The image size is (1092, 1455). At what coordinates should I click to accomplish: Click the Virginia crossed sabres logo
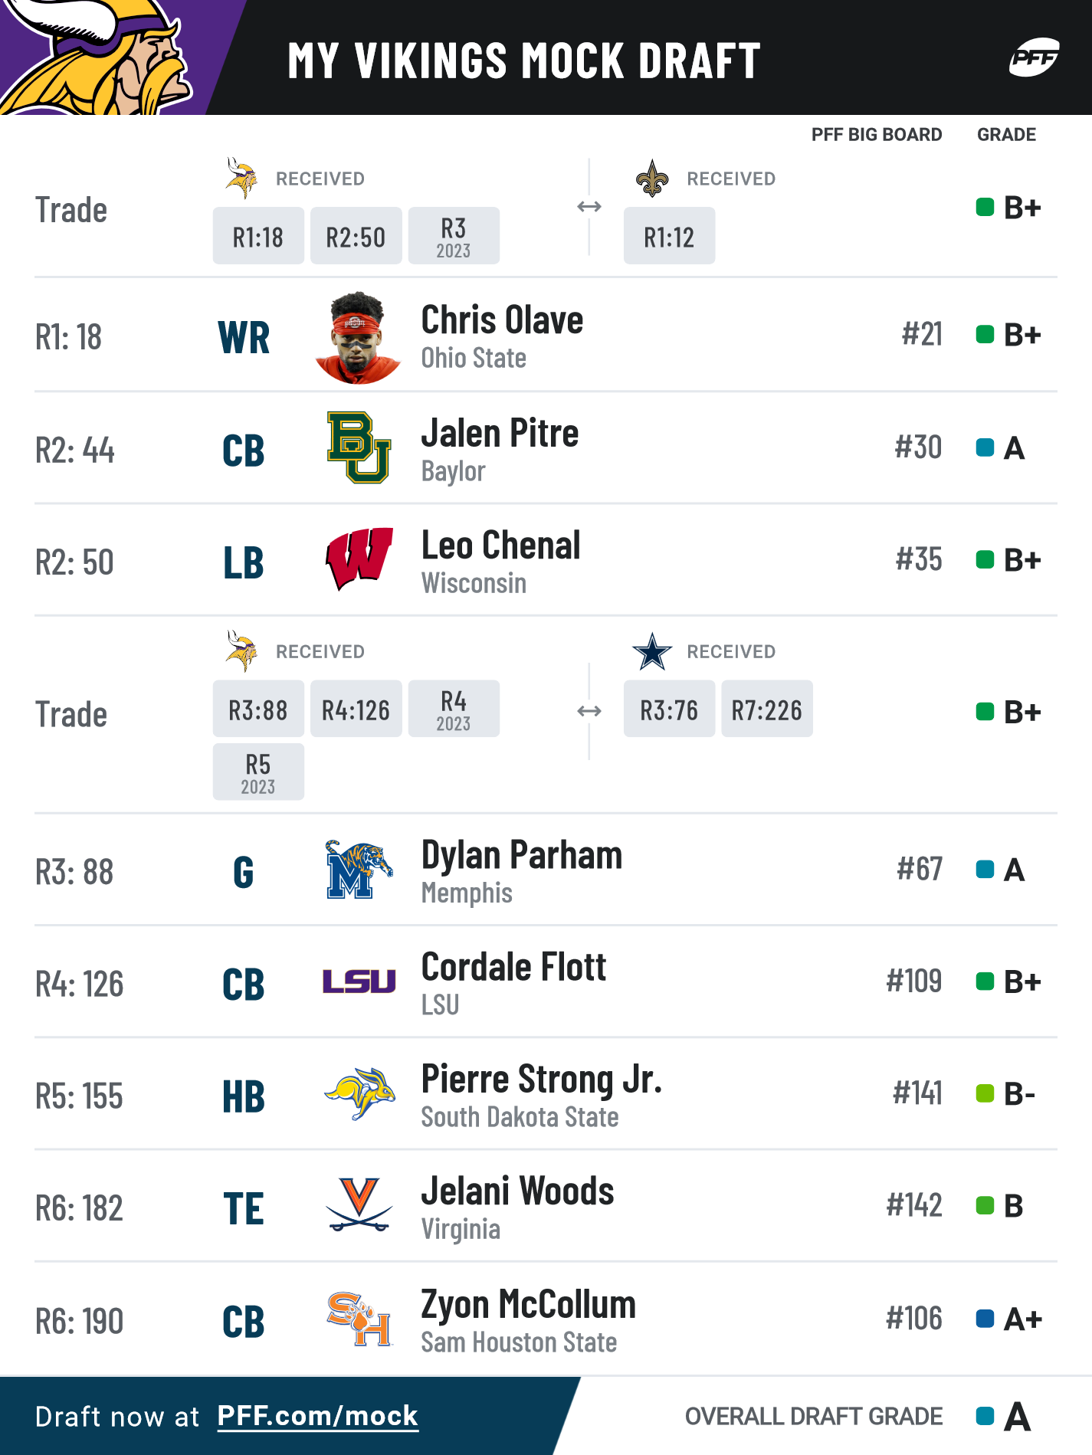pyautogui.click(x=359, y=1205)
